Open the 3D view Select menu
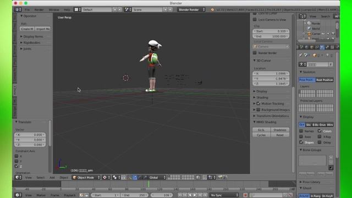Image resolution: width=352 pixels, height=198 pixels. (40, 177)
